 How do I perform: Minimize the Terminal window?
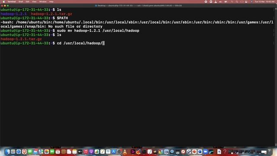point(5,6)
